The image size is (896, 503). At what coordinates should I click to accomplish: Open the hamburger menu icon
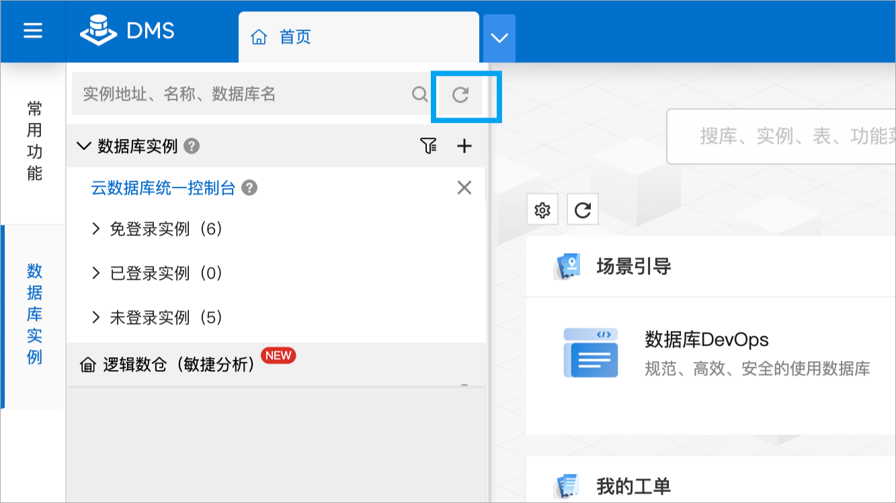point(32,31)
